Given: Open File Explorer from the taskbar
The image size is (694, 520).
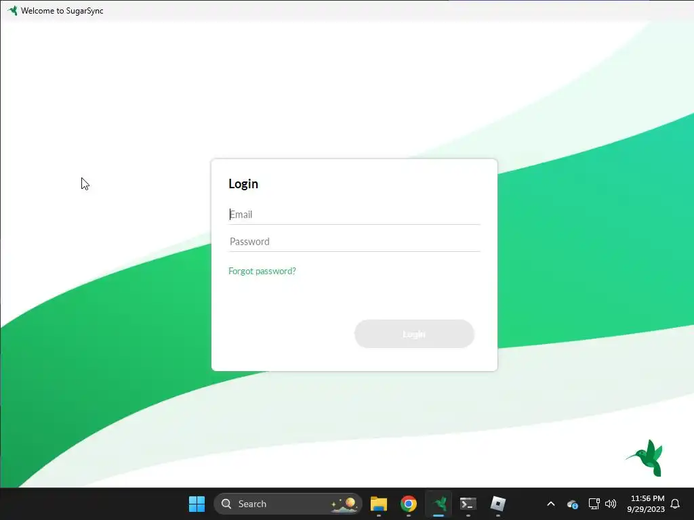Looking at the screenshot, I should point(378,504).
